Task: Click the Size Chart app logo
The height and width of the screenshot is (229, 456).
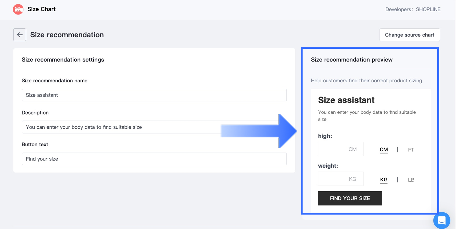Action: pos(18,9)
